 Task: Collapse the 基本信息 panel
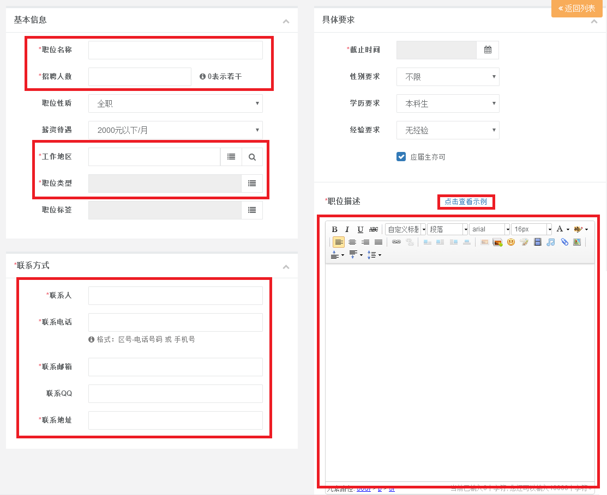pyautogui.click(x=286, y=21)
